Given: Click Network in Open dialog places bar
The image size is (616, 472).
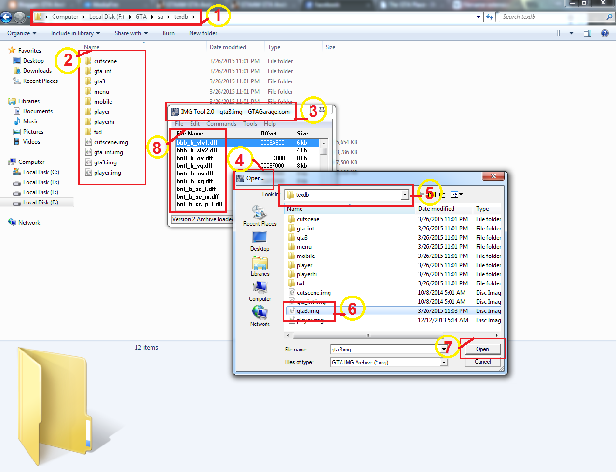Looking at the screenshot, I should point(260,316).
